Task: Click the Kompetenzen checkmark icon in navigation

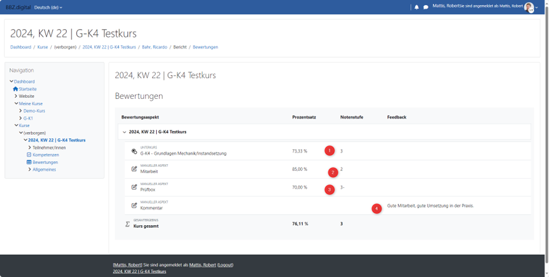Action: point(29,155)
